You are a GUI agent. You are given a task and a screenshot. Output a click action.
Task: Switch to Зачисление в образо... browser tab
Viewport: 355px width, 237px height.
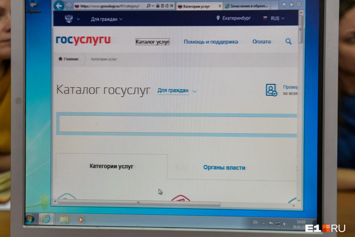click(x=247, y=6)
